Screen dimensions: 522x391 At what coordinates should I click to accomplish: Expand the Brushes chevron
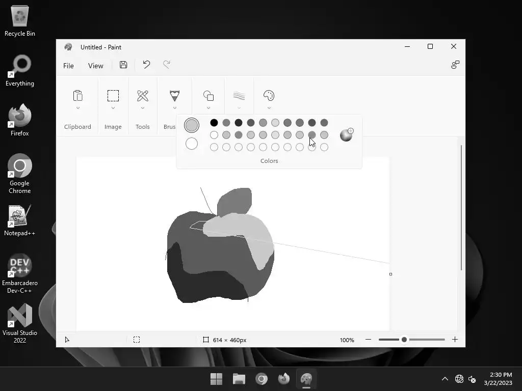[x=174, y=108]
